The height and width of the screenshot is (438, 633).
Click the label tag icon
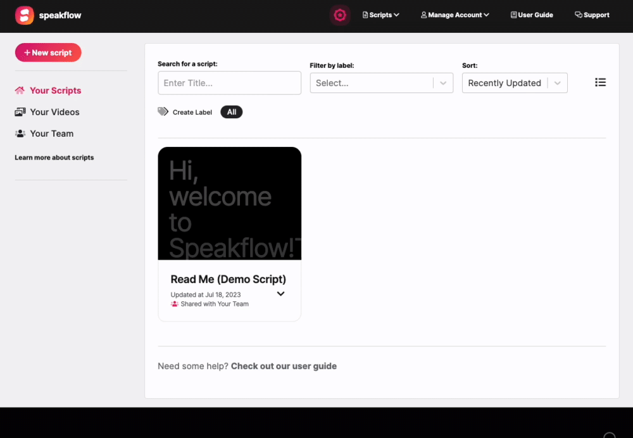point(163,111)
